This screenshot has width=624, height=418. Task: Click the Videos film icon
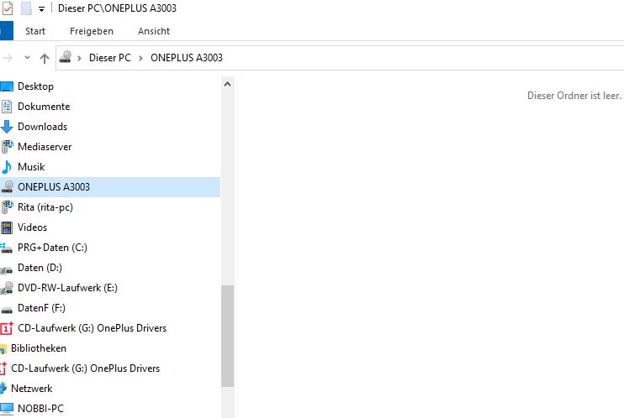click(x=7, y=227)
